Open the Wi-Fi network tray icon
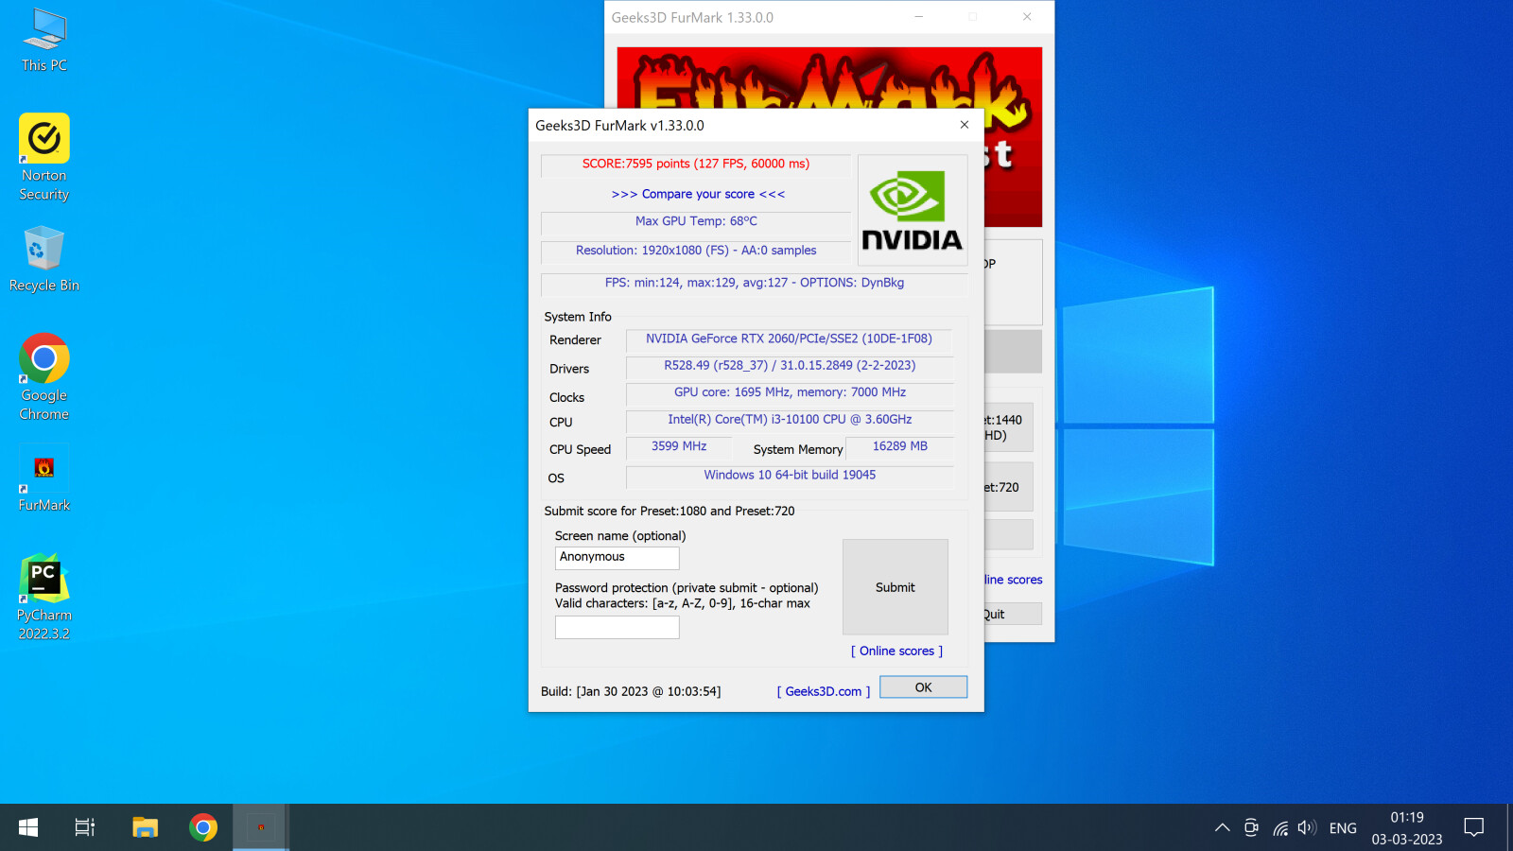 (1280, 827)
